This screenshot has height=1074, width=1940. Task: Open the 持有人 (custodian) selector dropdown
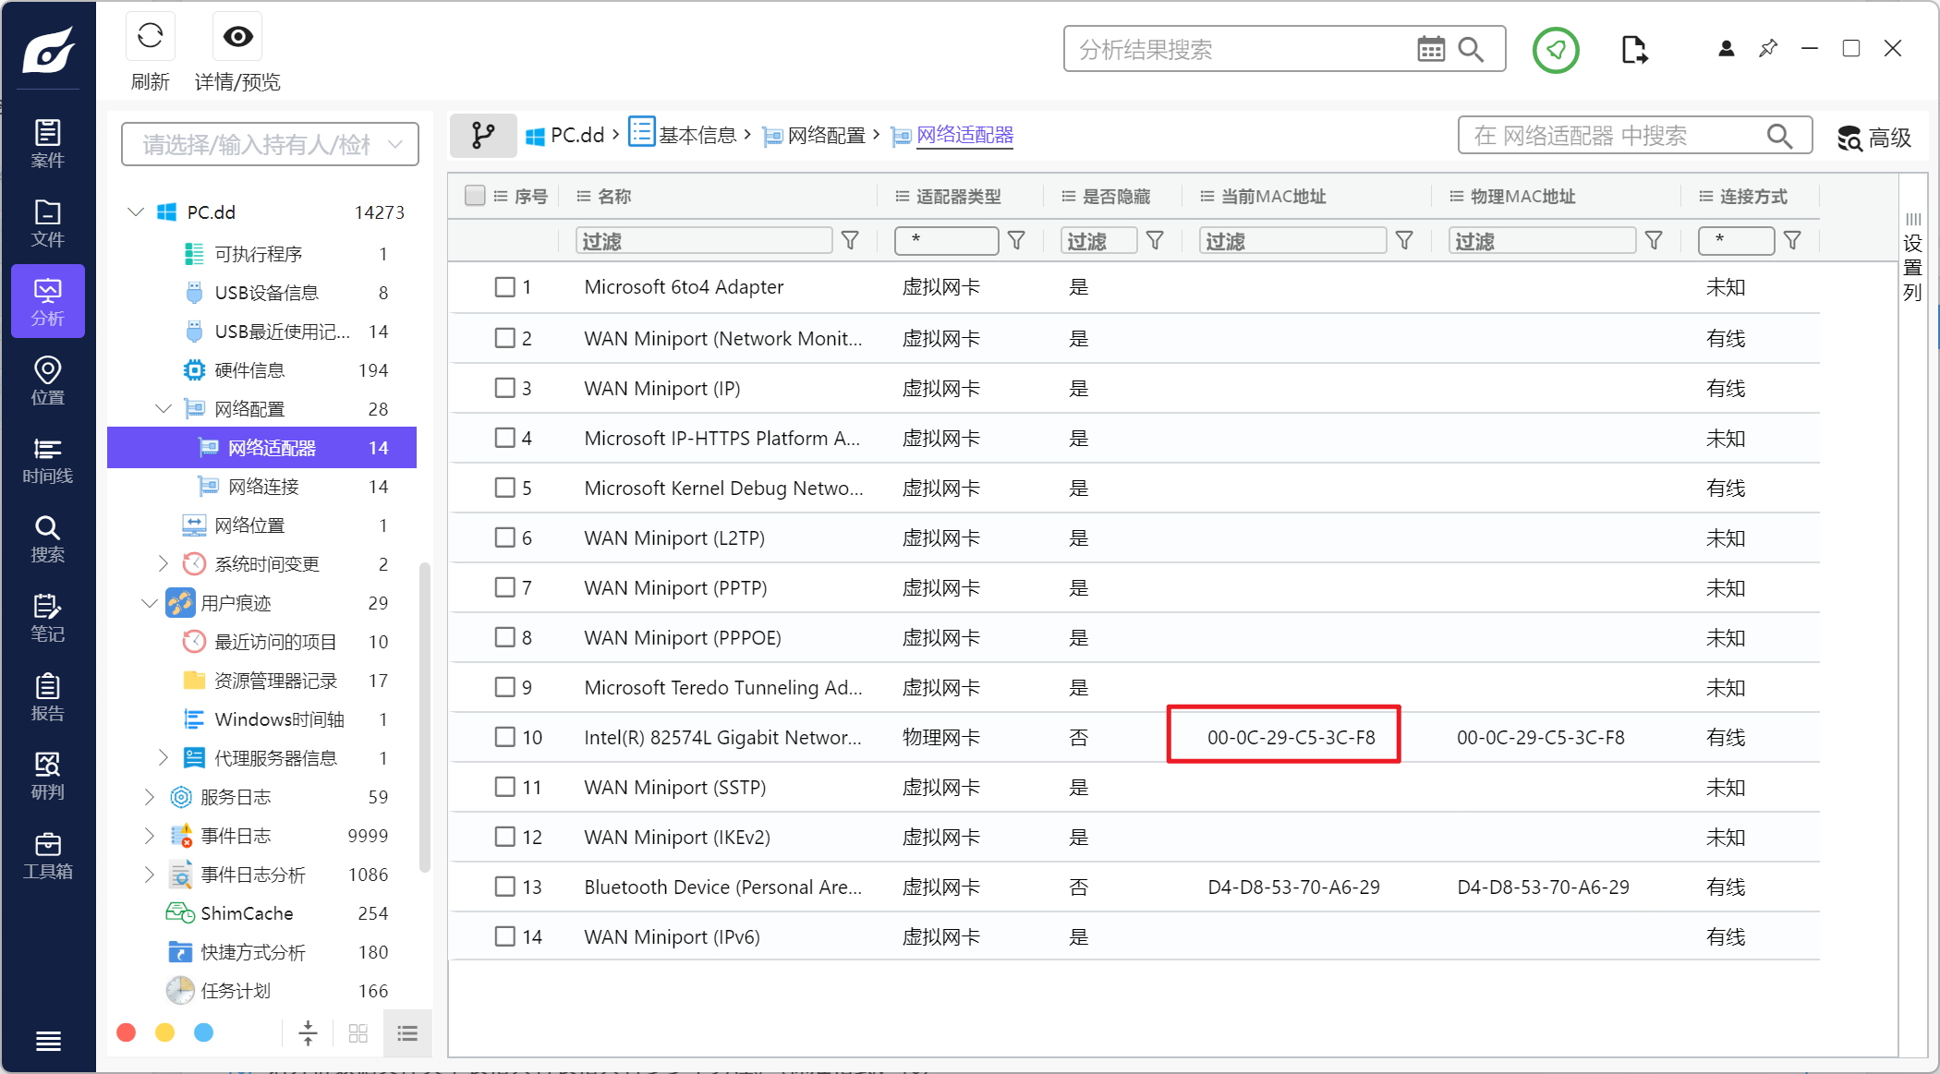tap(270, 144)
